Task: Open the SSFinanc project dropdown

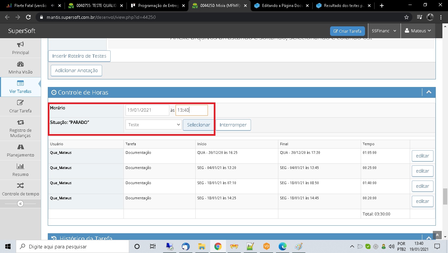Action: click(x=384, y=31)
